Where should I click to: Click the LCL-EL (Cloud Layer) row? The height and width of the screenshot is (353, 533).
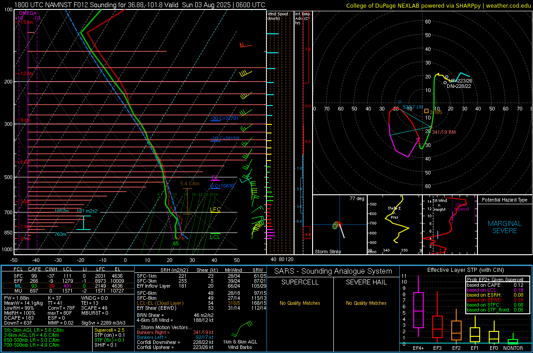click(x=201, y=303)
